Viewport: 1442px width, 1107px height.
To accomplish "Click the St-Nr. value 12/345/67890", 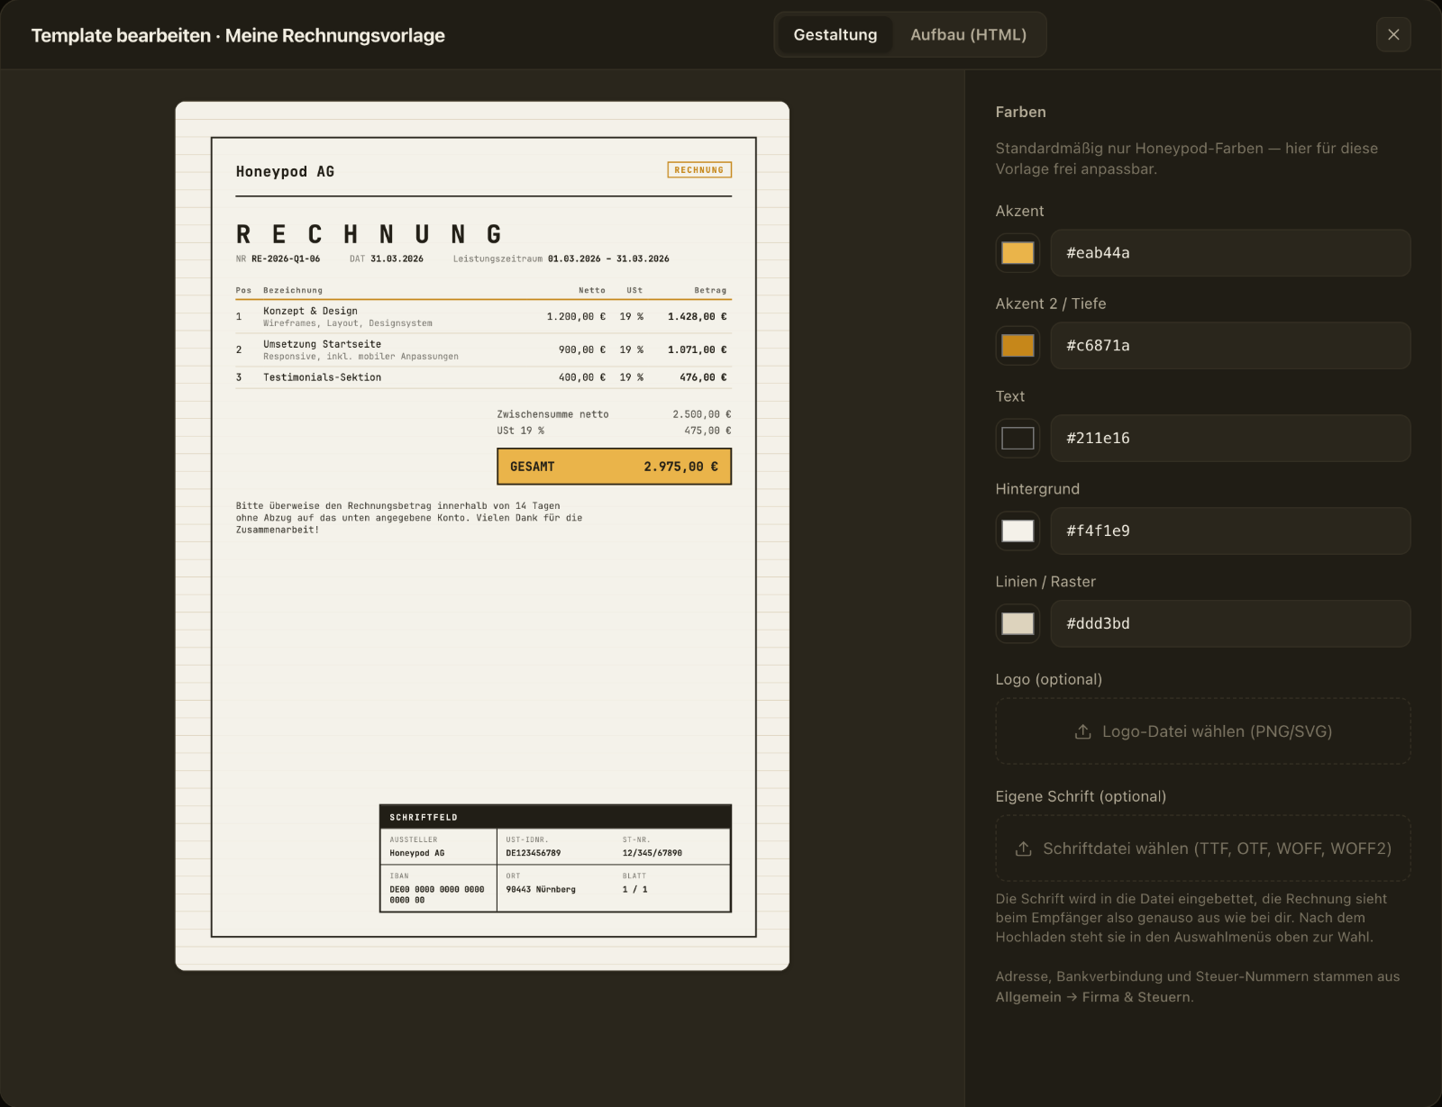I will point(653,853).
